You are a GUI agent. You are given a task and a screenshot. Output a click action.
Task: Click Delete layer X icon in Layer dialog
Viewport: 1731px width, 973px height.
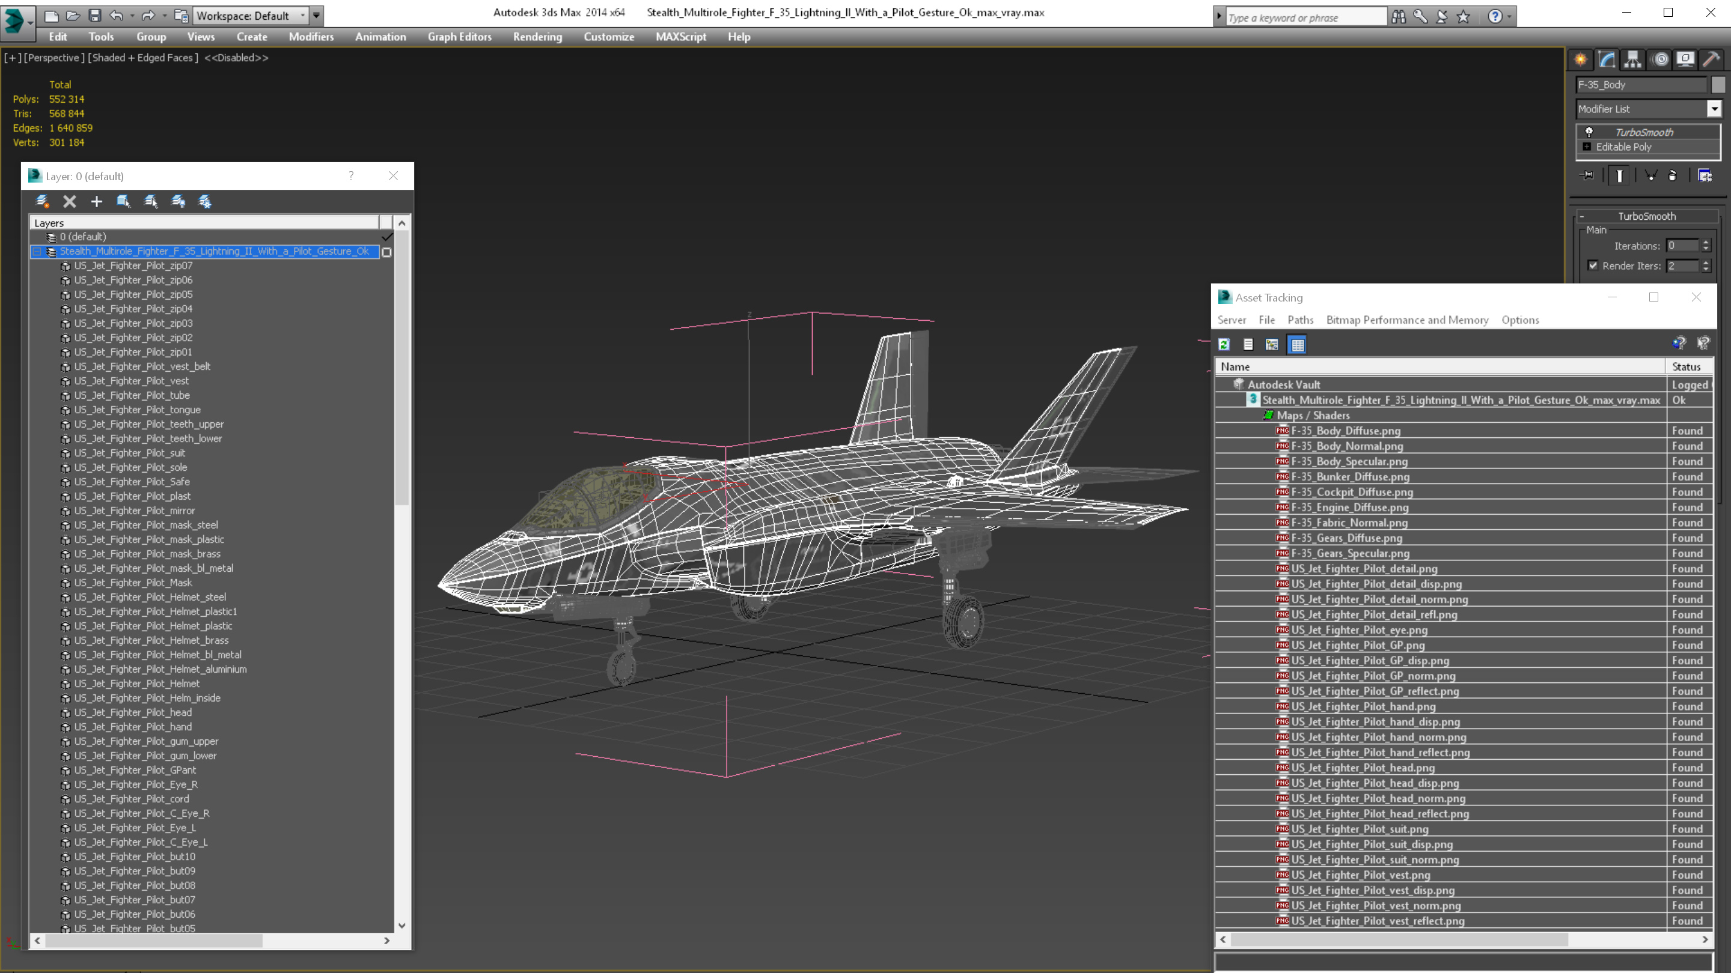pyautogui.click(x=69, y=201)
